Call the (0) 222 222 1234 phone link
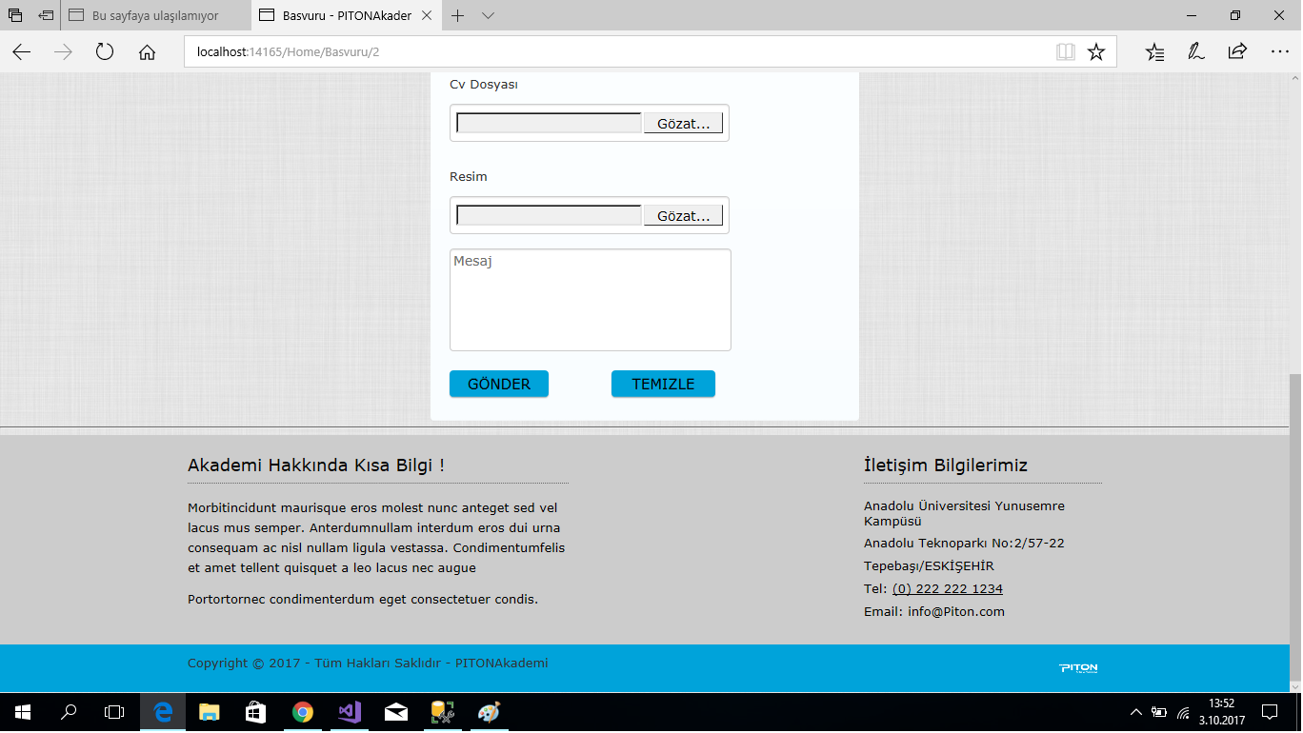 click(x=947, y=588)
